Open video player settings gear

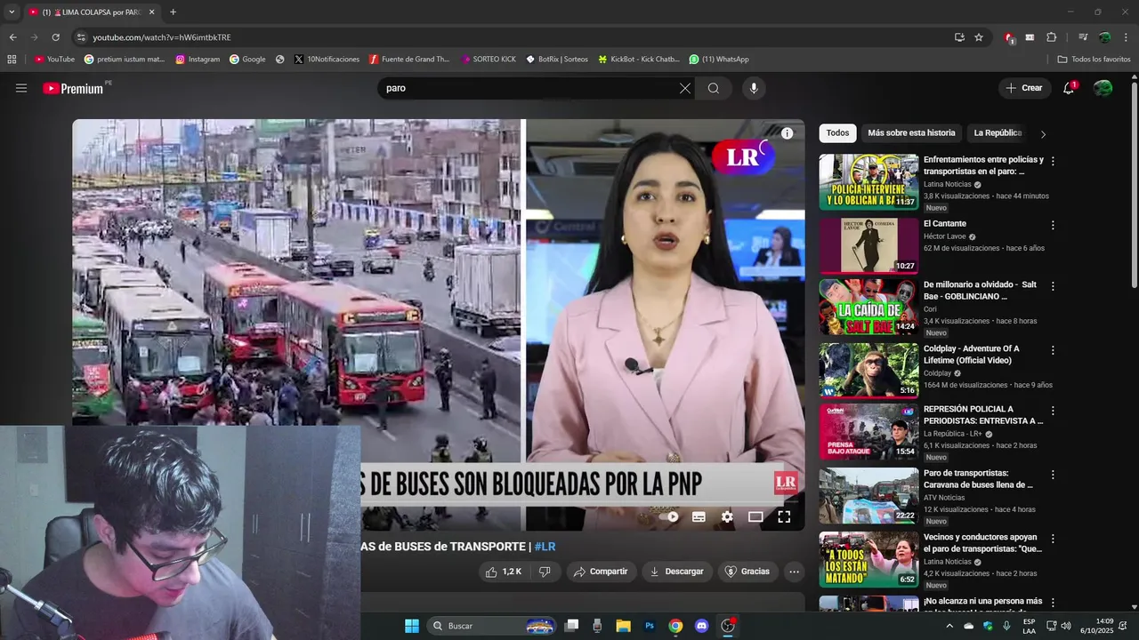click(x=727, y=516)
